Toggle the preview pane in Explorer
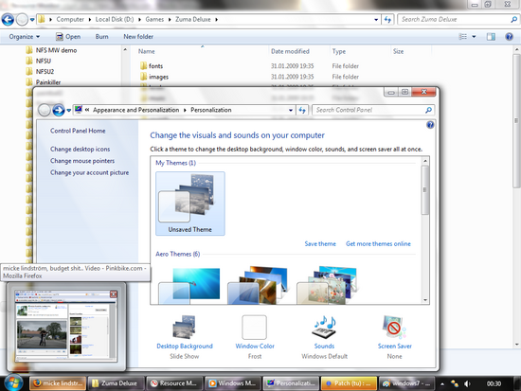Image resolution: width=521 pixels, height=391 pixels. tap(491, 37)
